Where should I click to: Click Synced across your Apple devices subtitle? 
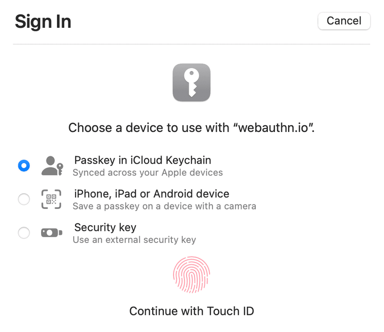click(147, 173)
